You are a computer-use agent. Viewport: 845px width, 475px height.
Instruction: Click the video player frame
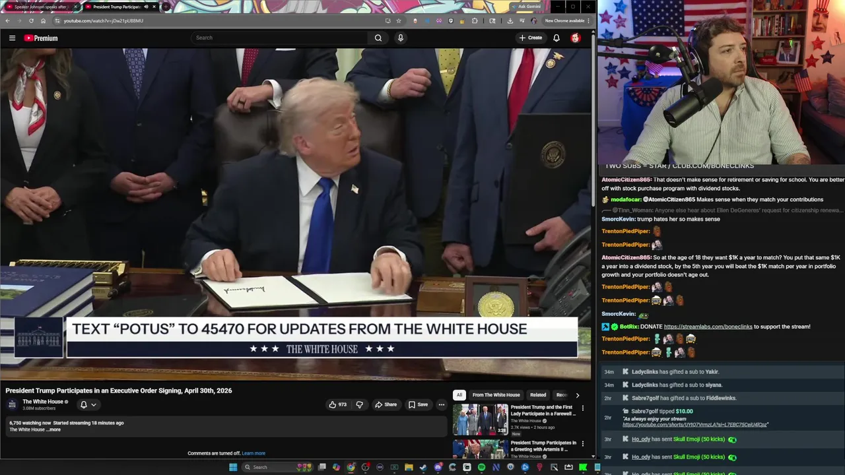click(x=296, y=213)
